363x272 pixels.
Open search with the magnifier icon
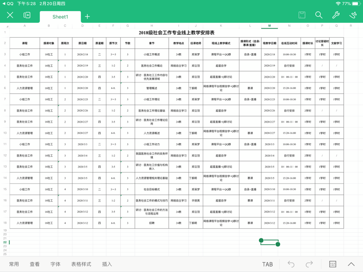click(x=319, y=15)
